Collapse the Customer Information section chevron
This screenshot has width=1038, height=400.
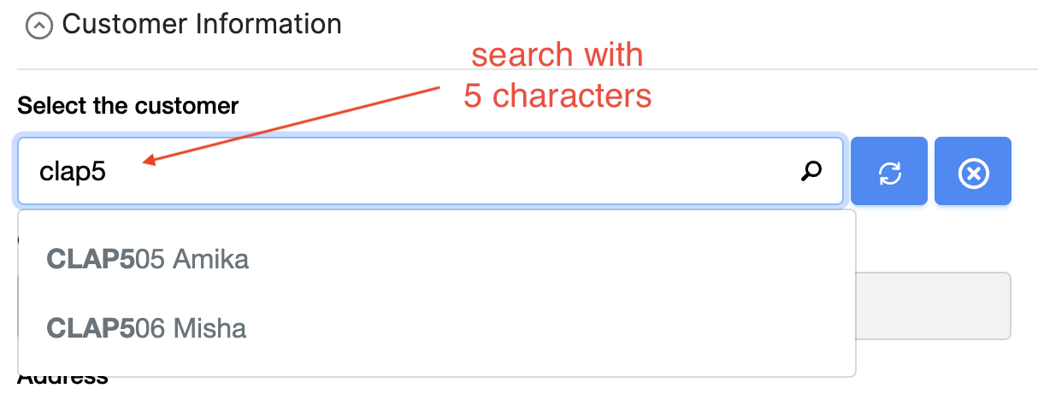pos(39,26)
